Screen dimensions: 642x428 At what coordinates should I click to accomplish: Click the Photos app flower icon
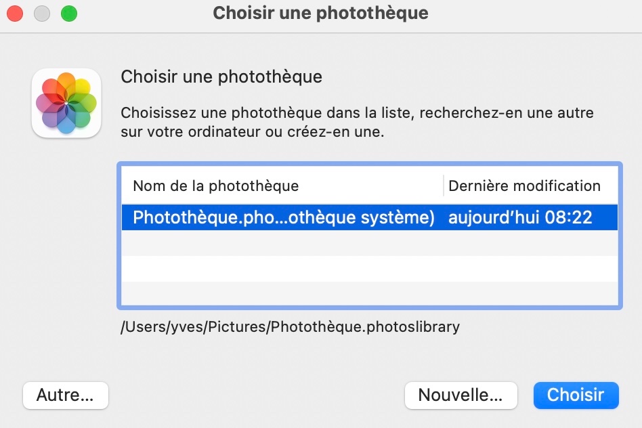(x=66, y=103)
